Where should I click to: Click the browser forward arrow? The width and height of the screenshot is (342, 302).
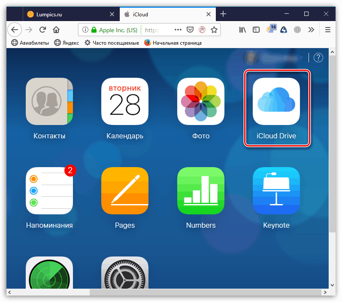29,30
